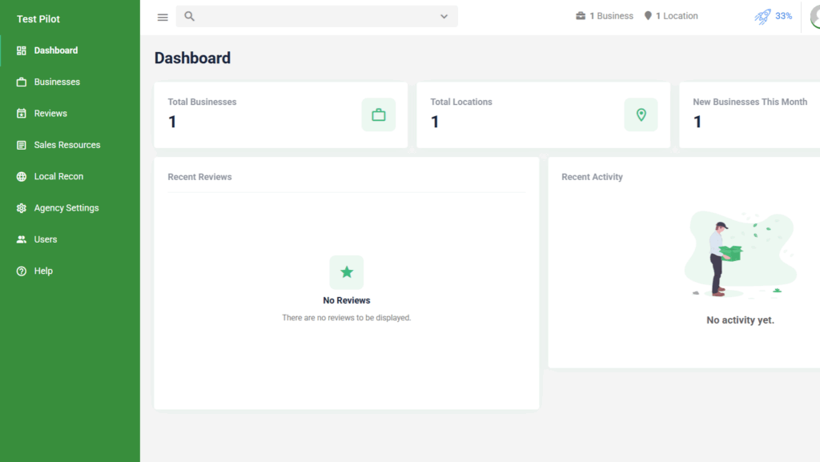
Task: Click the Total Locations map pin icon
Action: [x=641, y=114]
